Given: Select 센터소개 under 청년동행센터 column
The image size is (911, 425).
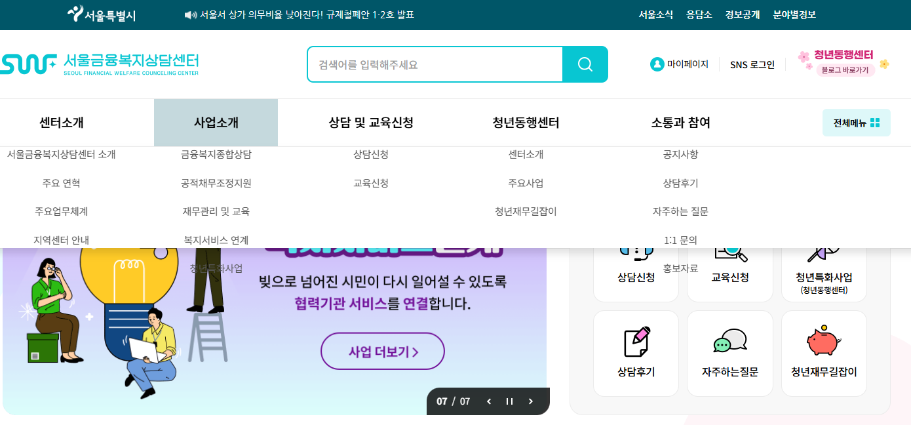Looking at the screenshot, I should point(526,154).
